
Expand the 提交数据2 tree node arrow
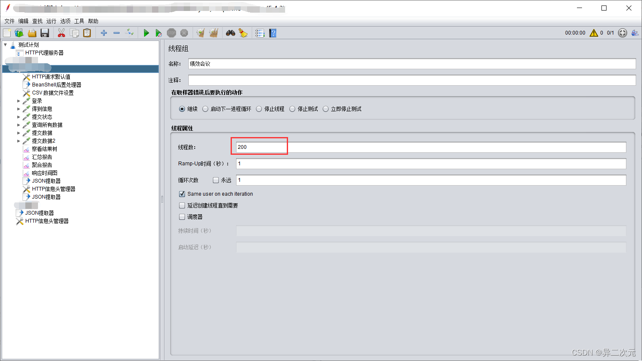click(19, 141)
